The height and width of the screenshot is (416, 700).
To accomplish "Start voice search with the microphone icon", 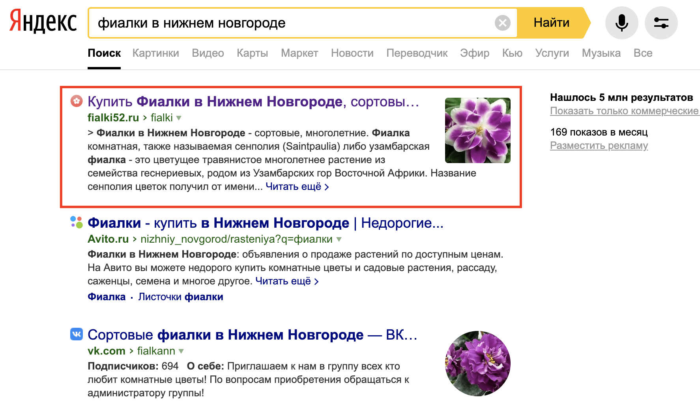I will (x=621, y=23).
